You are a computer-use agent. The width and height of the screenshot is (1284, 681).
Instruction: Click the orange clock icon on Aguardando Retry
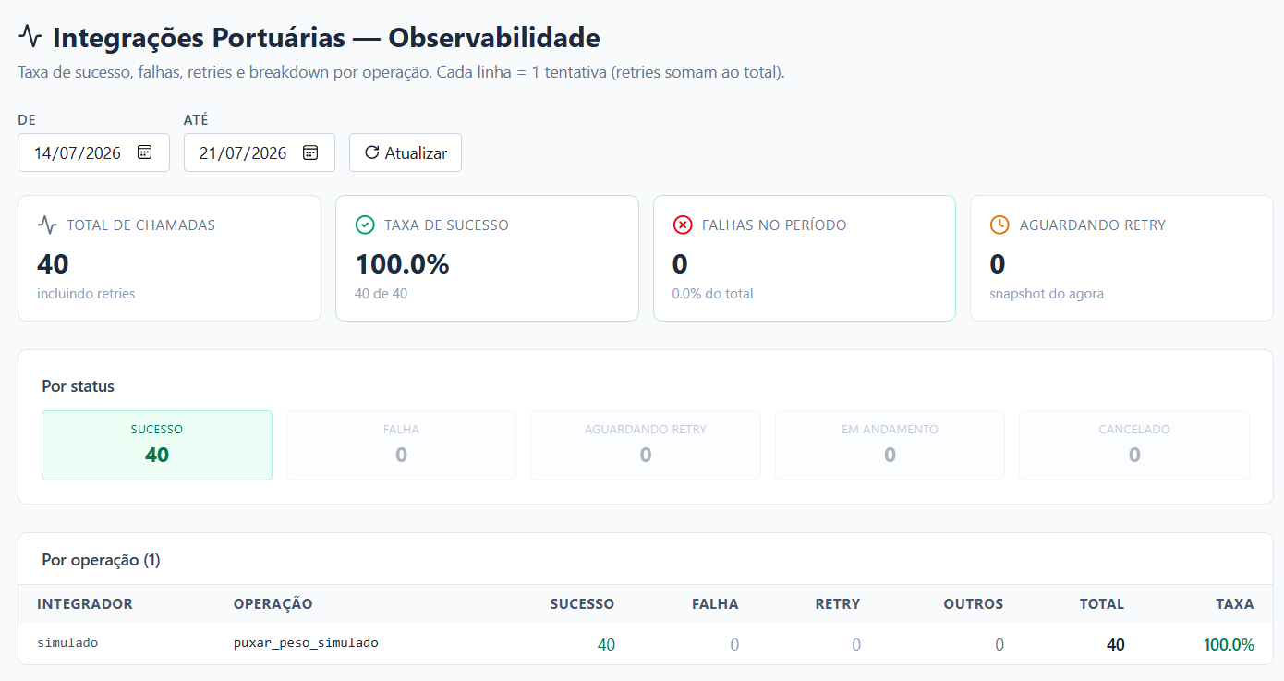tap(999, 225)
